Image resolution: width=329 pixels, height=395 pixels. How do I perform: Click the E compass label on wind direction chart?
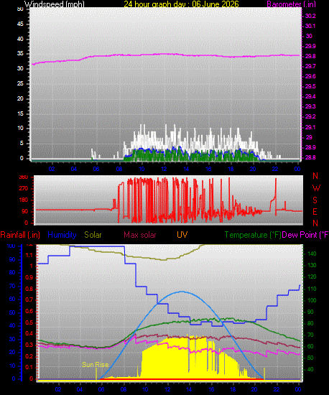point(315,212)
